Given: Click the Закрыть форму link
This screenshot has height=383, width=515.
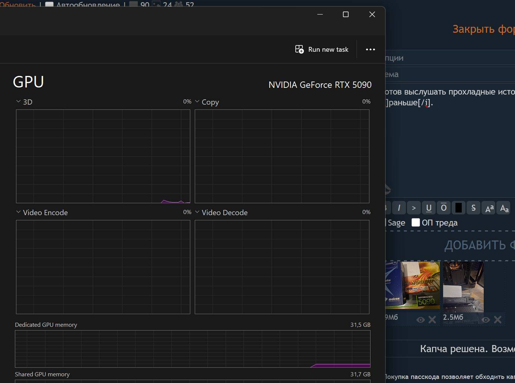Looking at the screenshot, I should tap(484, 29).
